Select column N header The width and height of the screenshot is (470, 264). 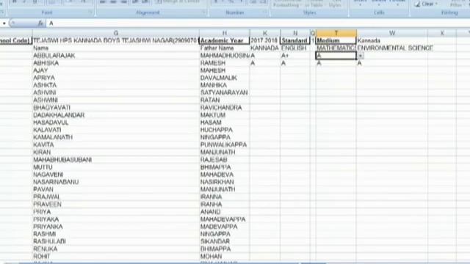pos(295,33)
